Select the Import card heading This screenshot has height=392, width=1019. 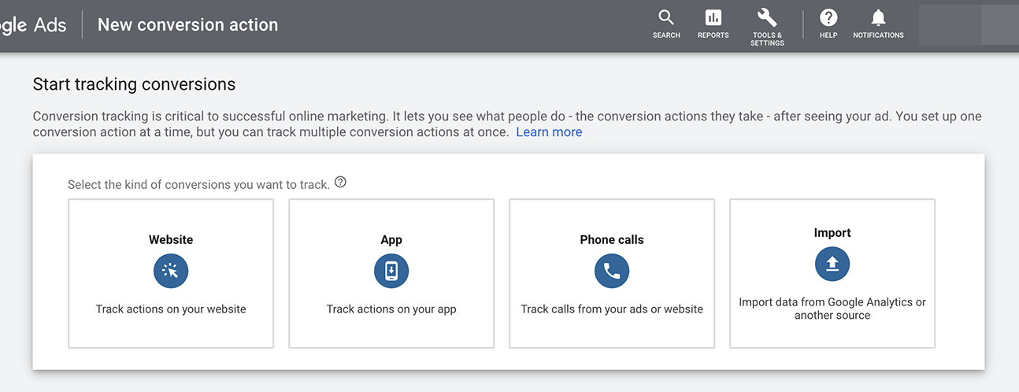832,233
